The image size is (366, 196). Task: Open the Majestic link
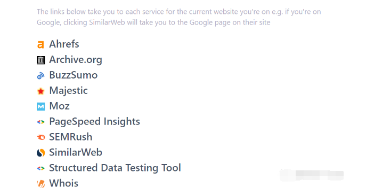(68, 91)
